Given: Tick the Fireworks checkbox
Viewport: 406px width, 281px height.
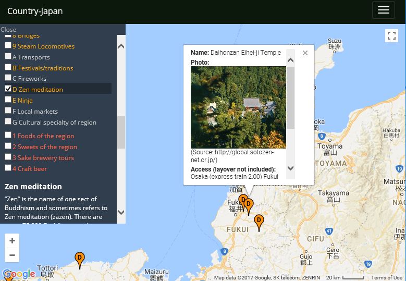Looking at the screenshot, I should point(8,78).
